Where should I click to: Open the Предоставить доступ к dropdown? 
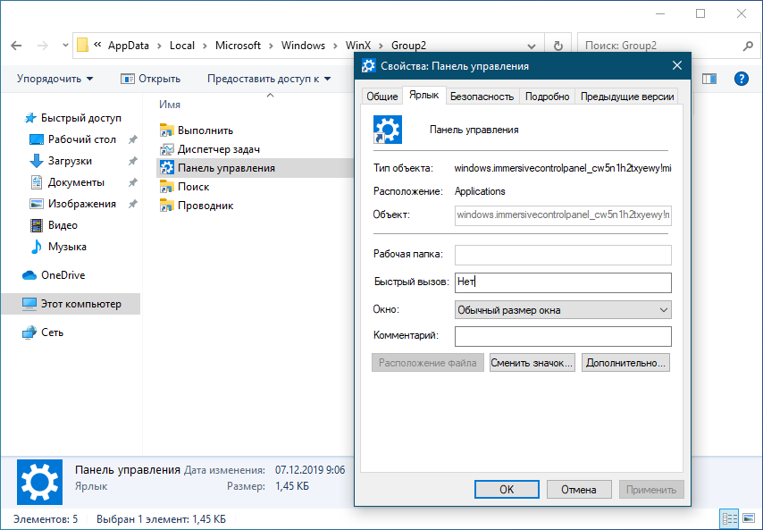pos(269,79)
